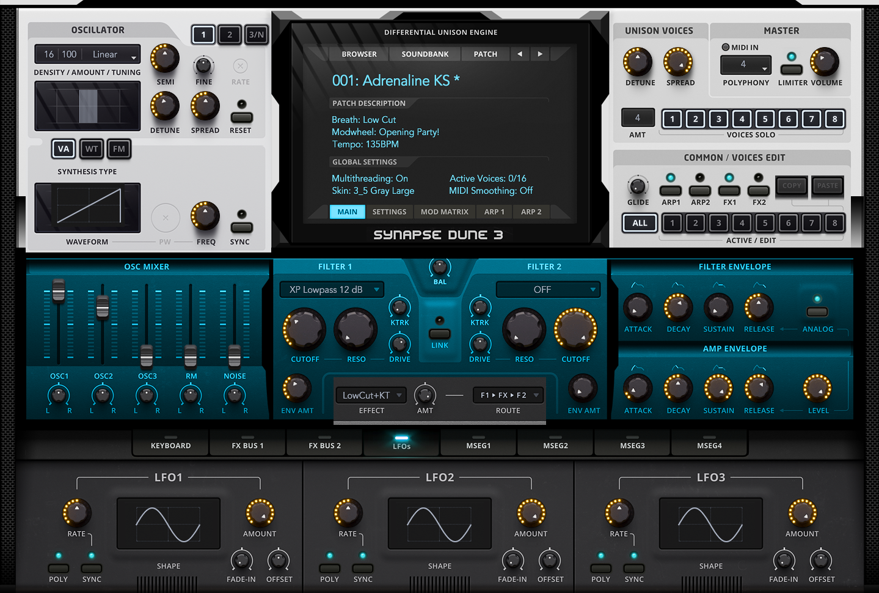Screen dimensions: 879x593
Task: Click the Filter 1 DRIVE knob
Action: (399, 344)
